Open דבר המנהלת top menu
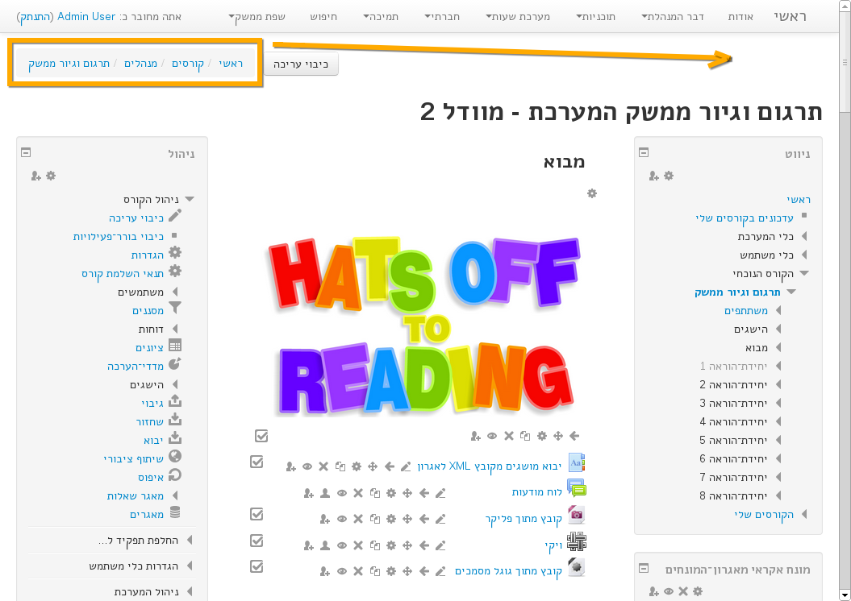This screenshot has height=601, width=851. click(x=673, y=17)
